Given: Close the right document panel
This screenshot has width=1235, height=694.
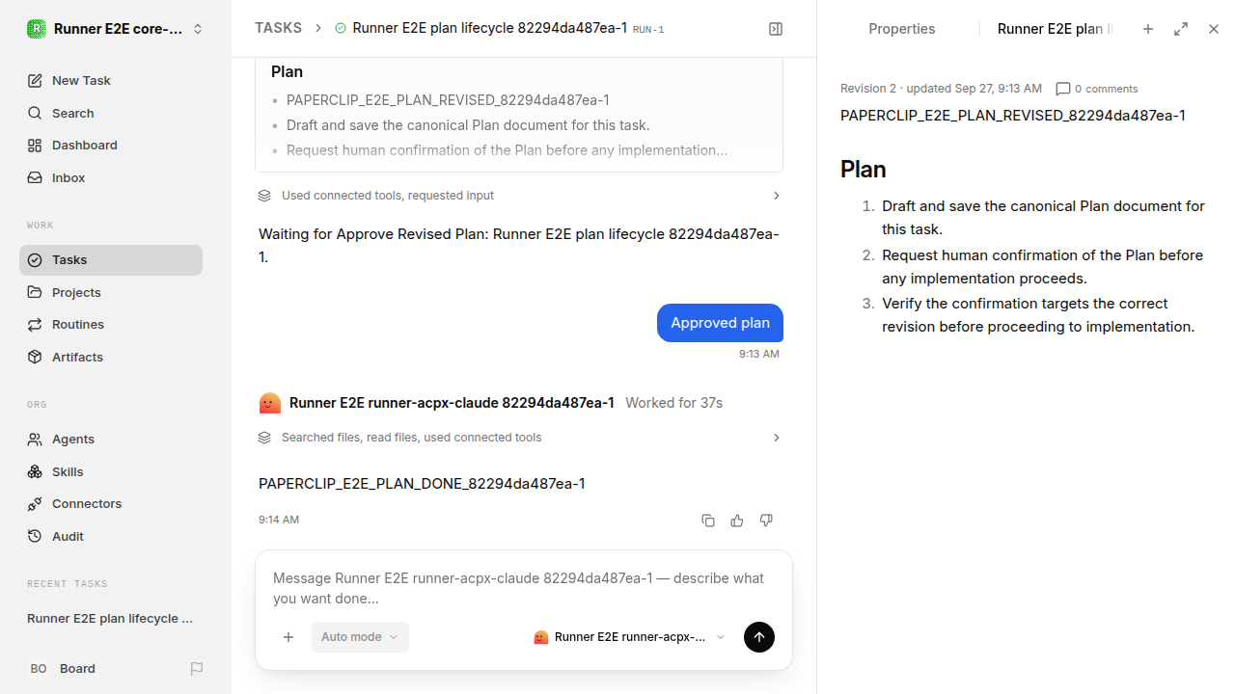Looking at the screenshot, I should [x=1214, y=29].
